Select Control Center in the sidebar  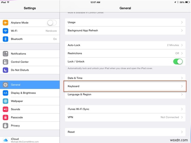pyautogui.click(x=30, y=62)
